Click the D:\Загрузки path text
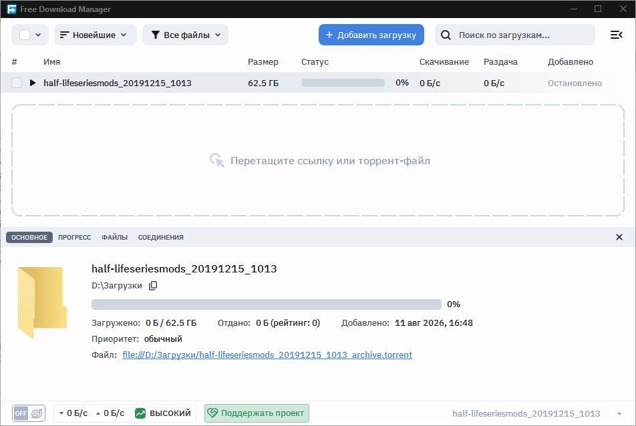The image size is (636, 426). (x=117, y=285)
